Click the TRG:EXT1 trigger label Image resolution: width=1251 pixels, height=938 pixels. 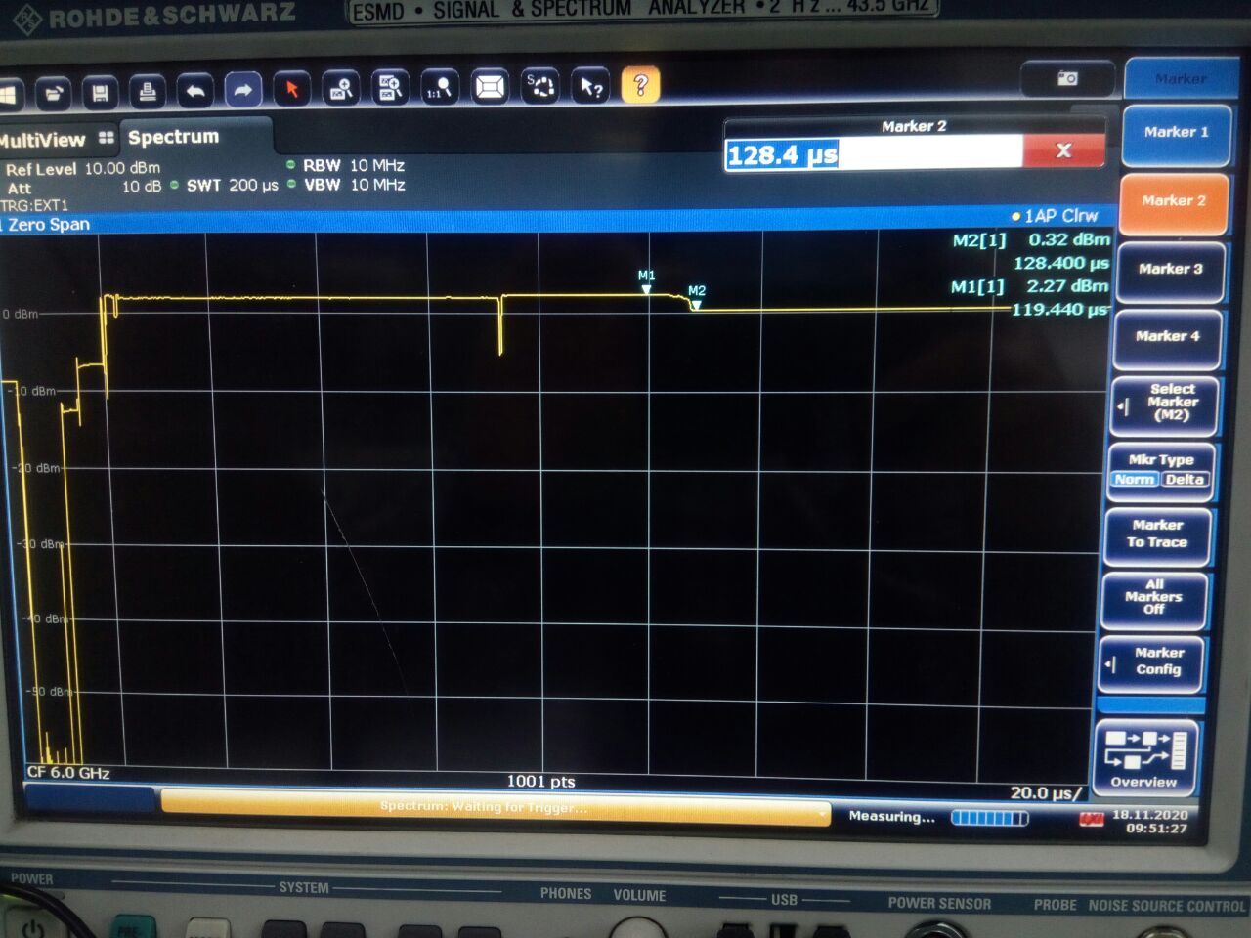click(x=35, y=205)
